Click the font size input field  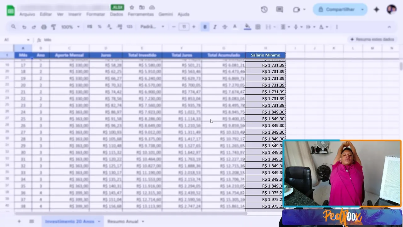pyautogui.click(x=184, y=27)
